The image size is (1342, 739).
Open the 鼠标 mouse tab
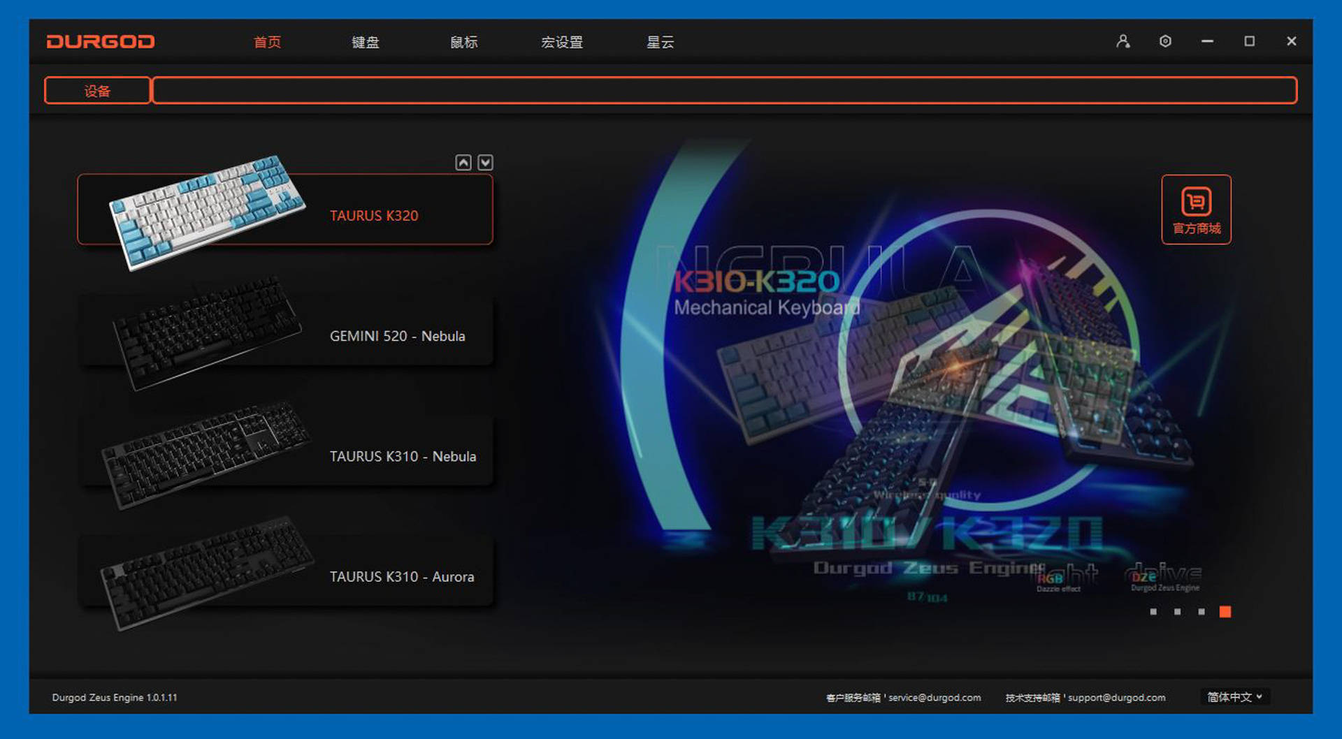point(464,42)
